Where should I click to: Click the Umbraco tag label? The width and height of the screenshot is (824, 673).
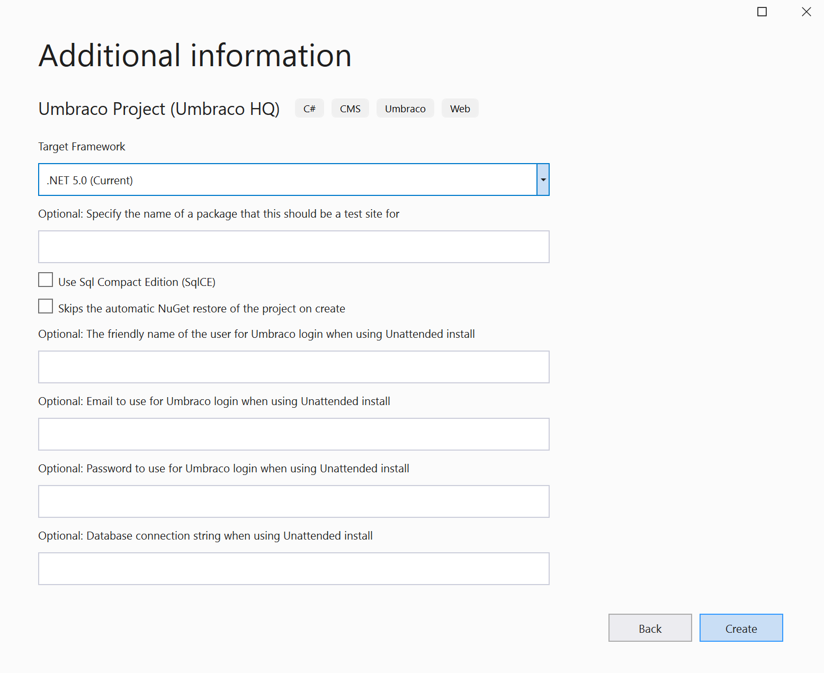(x=405, y=109)
